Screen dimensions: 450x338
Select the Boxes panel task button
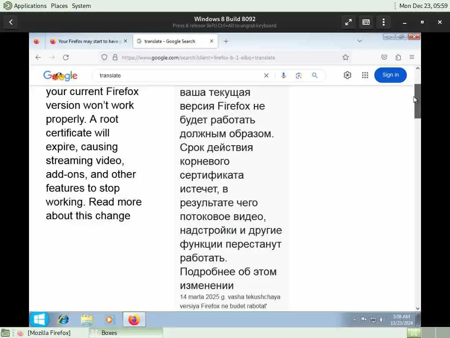tap(126, 333)
